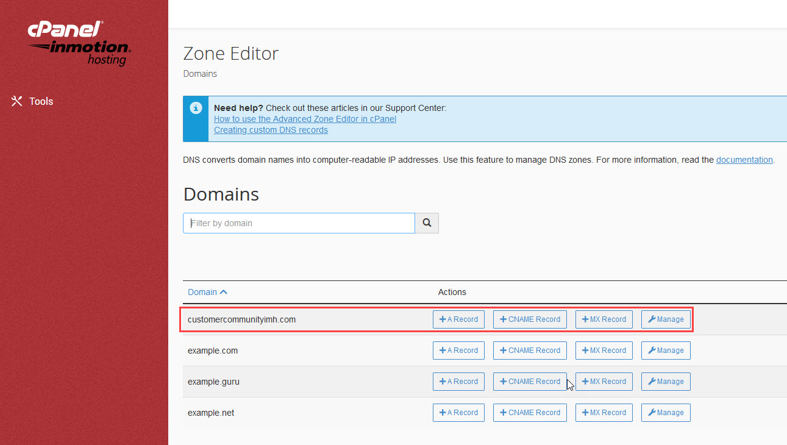787x445 pixels.
Task: Add MX Record for example.com
Action: 604,351
